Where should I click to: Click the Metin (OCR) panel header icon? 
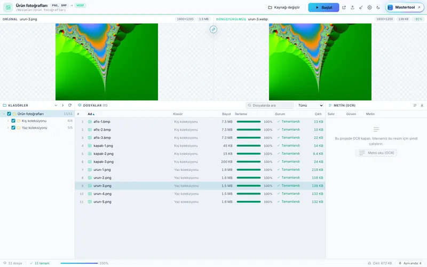(x=330, y=105)
